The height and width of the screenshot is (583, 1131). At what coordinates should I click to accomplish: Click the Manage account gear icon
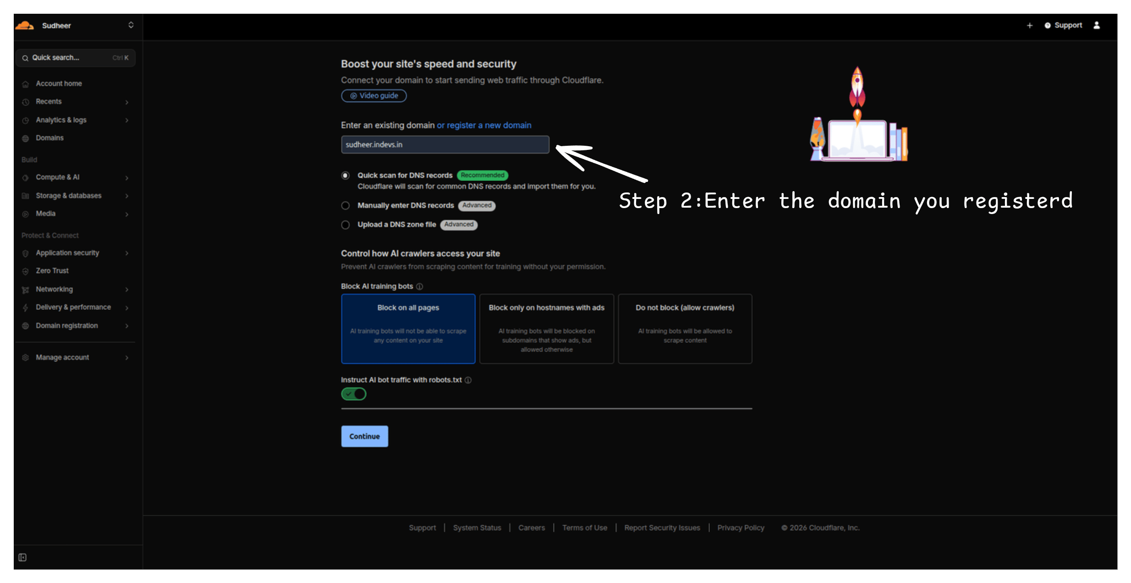(26, 357)
